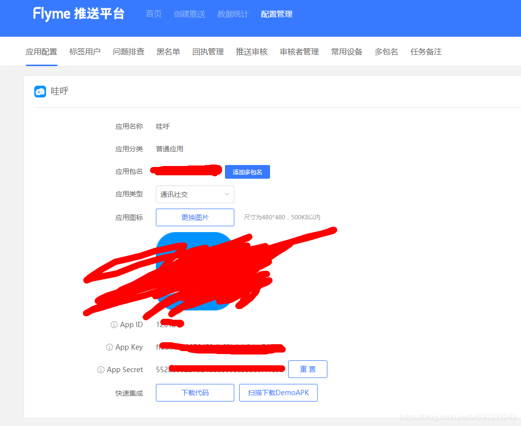
Task: Click the App ID label text
Action: [x=131, y=325]
